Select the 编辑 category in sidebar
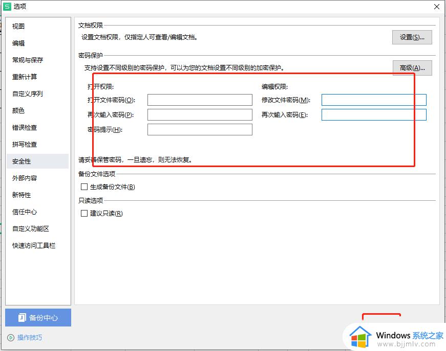 18,43
